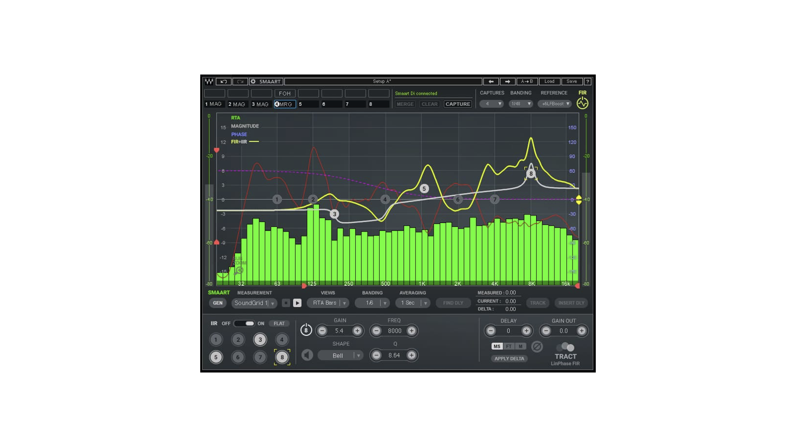Click the FLAT button
795x447 pixels.
pos(279,323)
